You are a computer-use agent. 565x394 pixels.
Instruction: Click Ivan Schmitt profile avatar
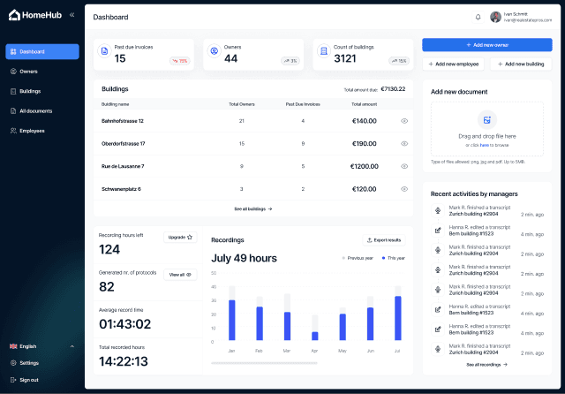point(496,17)
